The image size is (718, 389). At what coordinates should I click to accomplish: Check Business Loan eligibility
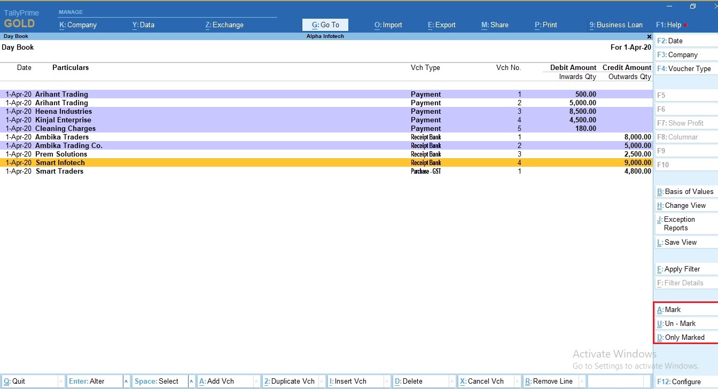(616, 25)
